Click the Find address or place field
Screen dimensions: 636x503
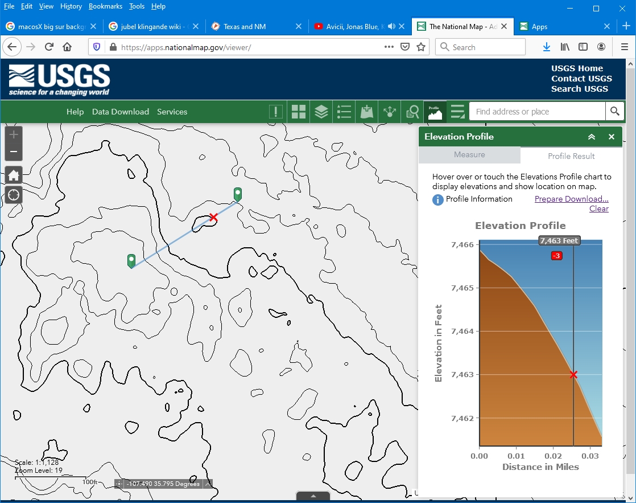tap(537, 112)
